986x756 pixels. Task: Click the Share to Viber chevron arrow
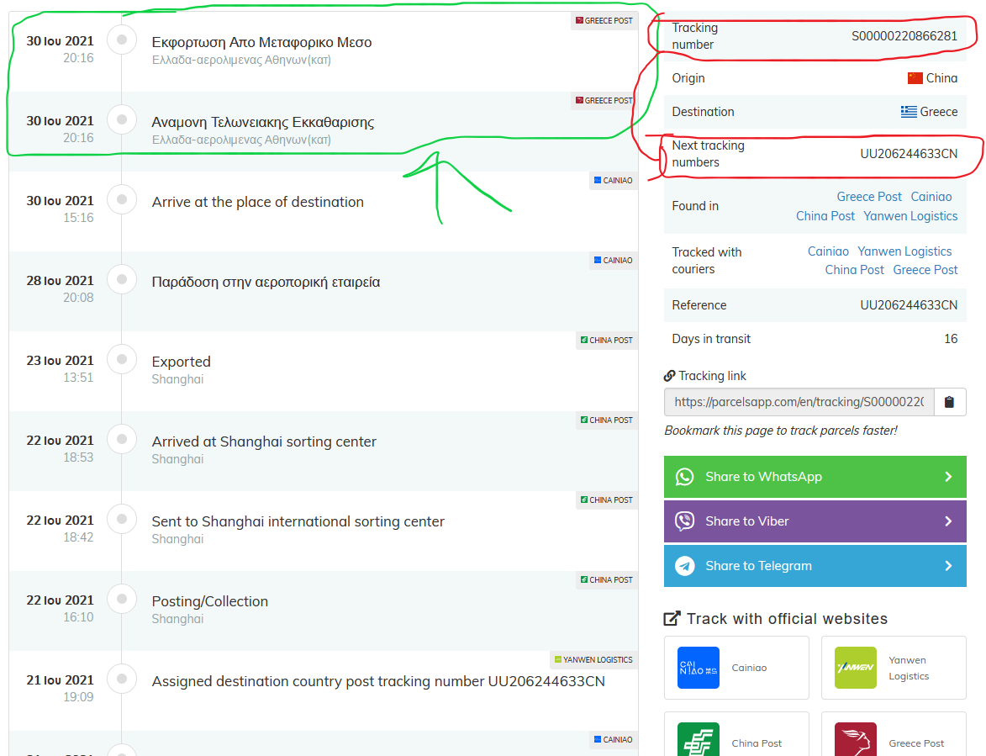[x=948, y=521]
